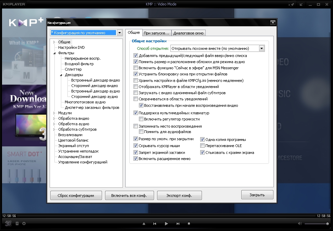
Task: Click the 'Включить все конф.' button
Action: pos(129,196)
